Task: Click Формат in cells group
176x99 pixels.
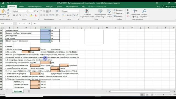Action: pyautogui.click(x=118, y=16)
